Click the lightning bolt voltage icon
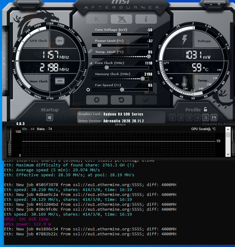This screenshot has width=235, height=247. click(185, 40)
